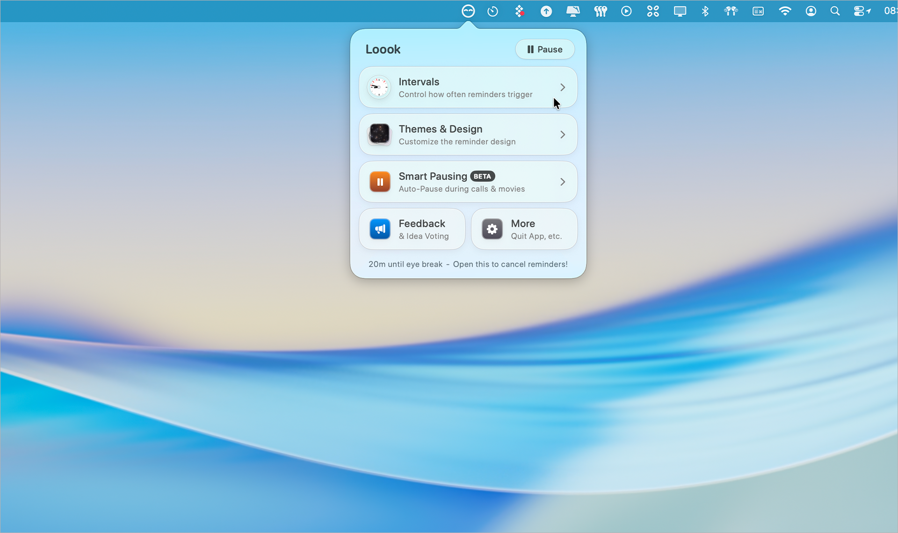Click the Spotlight search magnifier
This screenshot has height=533, width=898.
click(835, 11)
